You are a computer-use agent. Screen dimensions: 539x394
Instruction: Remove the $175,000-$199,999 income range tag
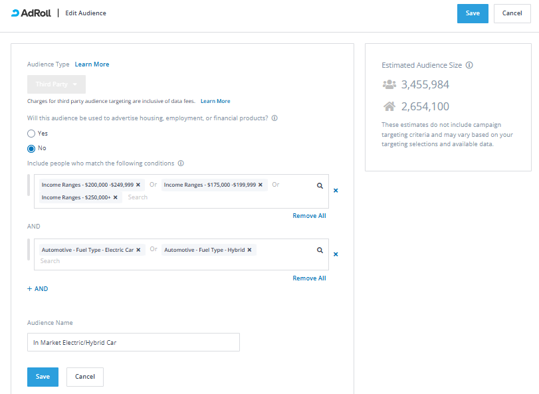[x=261, y=185]
